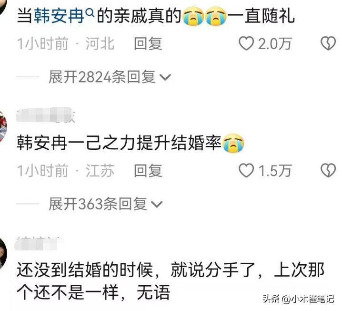Open the blurred username of third commenter
This screenshot has width=342, height=311.
[x=39, y=243]
